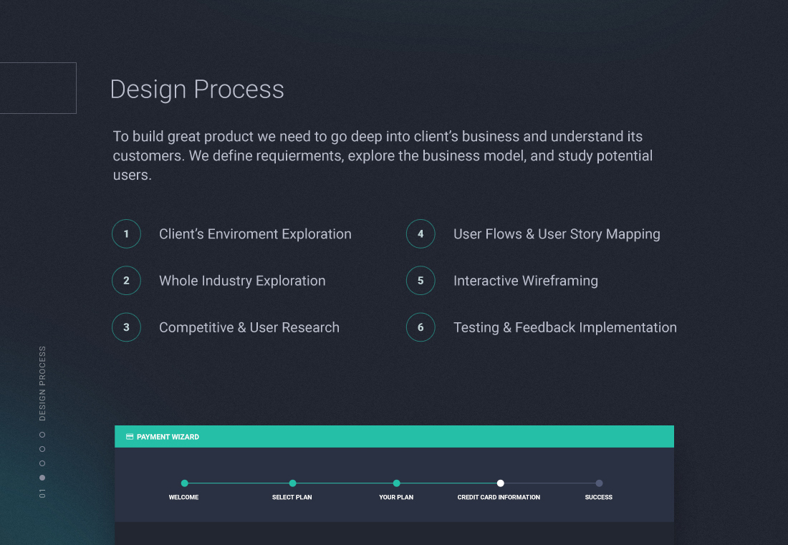
Task: Click the numbered circle 2
Action: point(126,281)
